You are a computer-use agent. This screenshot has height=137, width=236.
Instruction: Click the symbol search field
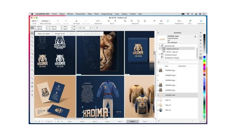178,62
